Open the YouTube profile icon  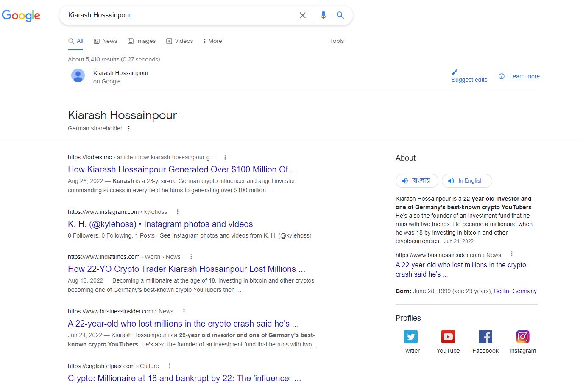448,337
